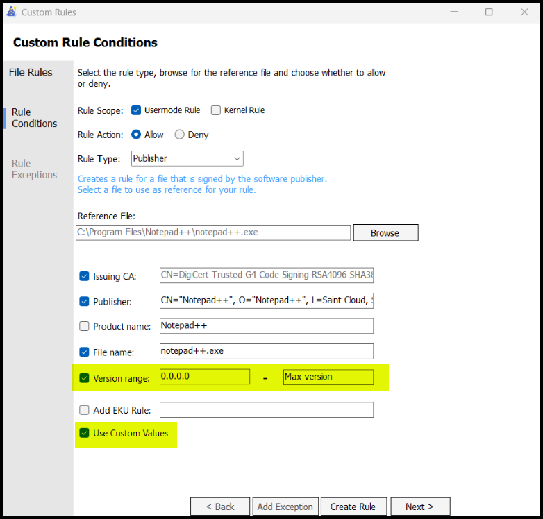Screen dimensions: 543x519
Task: Click the 'Reference File:' label
Action: tap(106, 216)
